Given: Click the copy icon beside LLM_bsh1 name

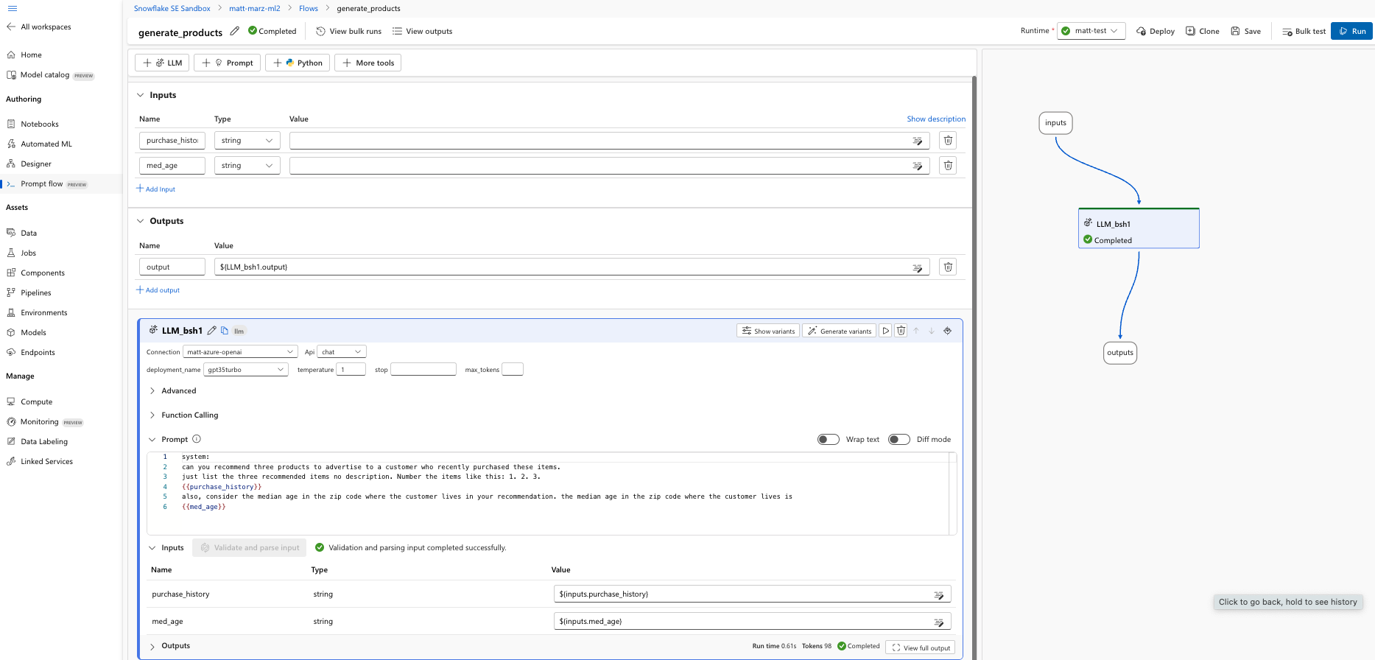Looking at the screenshot, I should point(225,331).
